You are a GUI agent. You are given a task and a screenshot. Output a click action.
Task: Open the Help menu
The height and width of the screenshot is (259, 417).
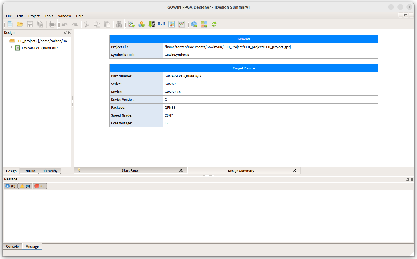click(x=80, y=16)
